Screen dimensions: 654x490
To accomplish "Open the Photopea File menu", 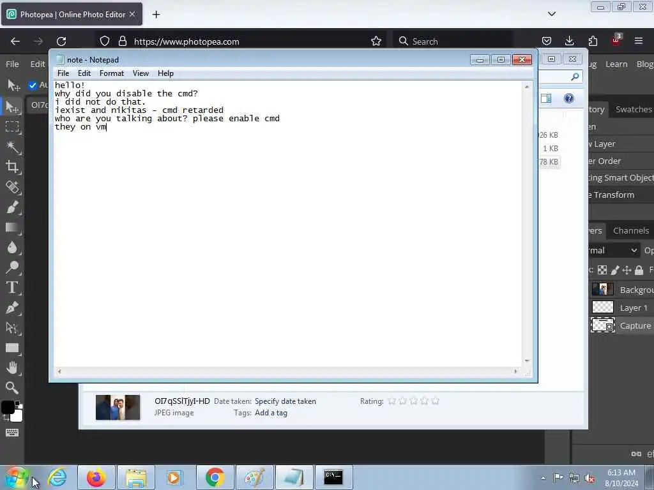I will (x=12, y=64).
